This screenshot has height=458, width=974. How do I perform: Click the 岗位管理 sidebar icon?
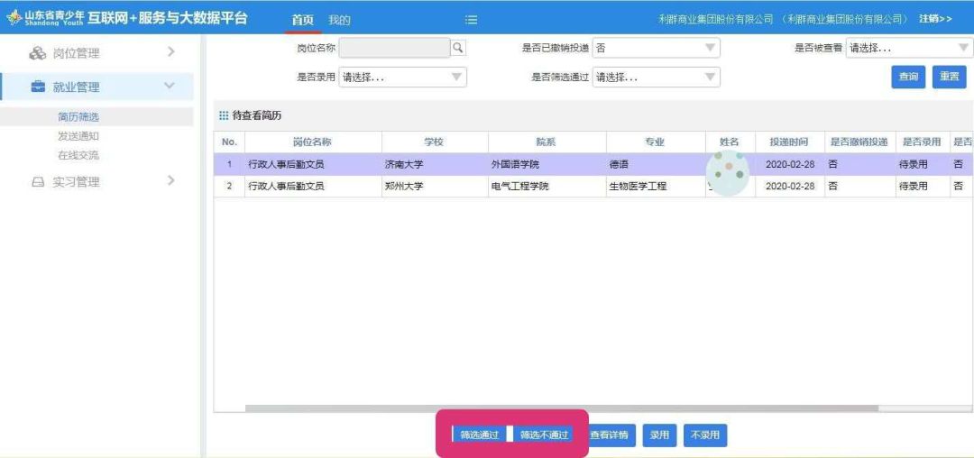tap(37, 53)
